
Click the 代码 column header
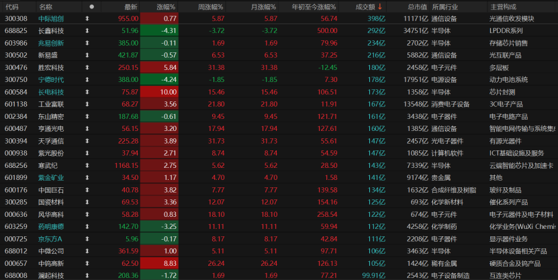12,7
